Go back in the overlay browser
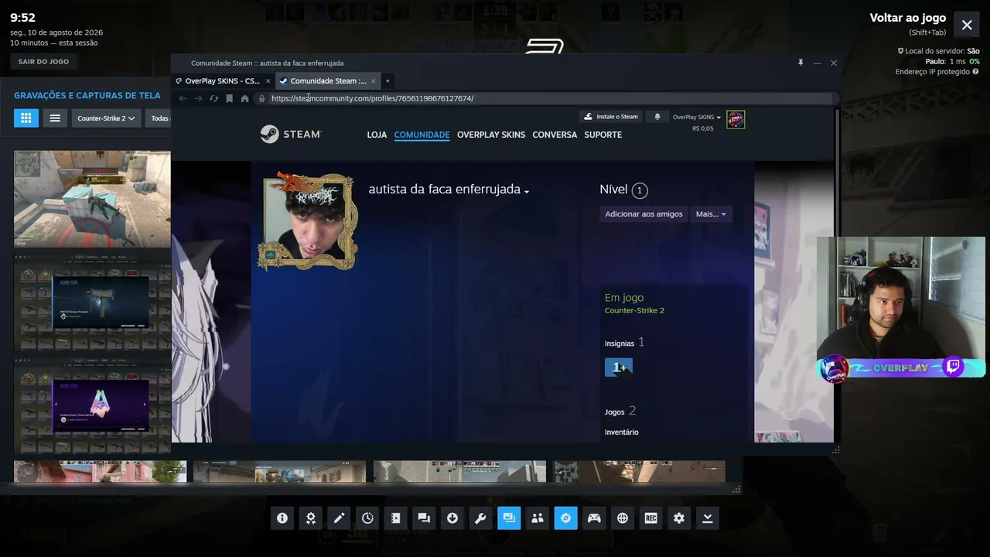Screen dimensions: 990x557 coord(183,98)
